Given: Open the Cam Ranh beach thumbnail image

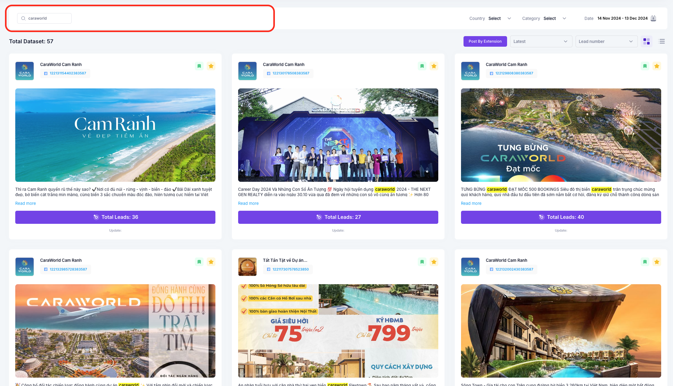Looking at the screenshot, I should pos(115,135).
